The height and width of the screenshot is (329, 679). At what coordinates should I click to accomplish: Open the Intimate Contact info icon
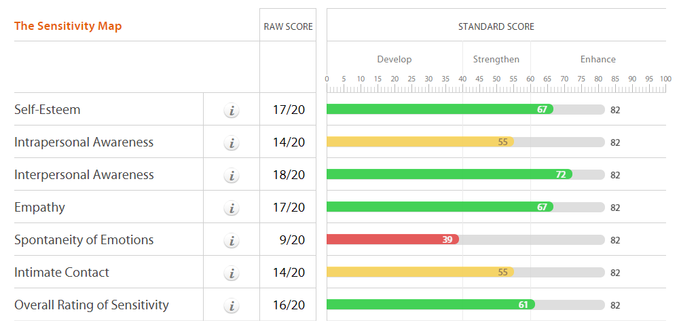pyautogui.click(x=232, y=273)
